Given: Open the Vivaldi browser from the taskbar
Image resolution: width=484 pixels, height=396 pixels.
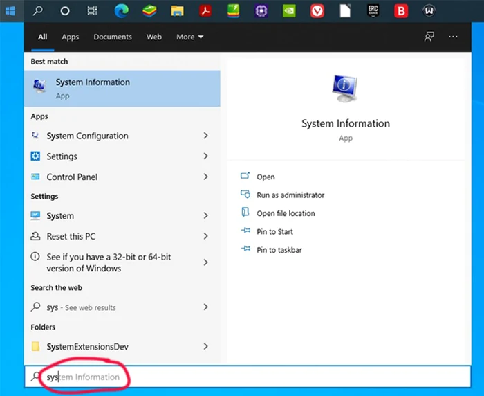Looking at the screenshot, I should coord(317,11).
